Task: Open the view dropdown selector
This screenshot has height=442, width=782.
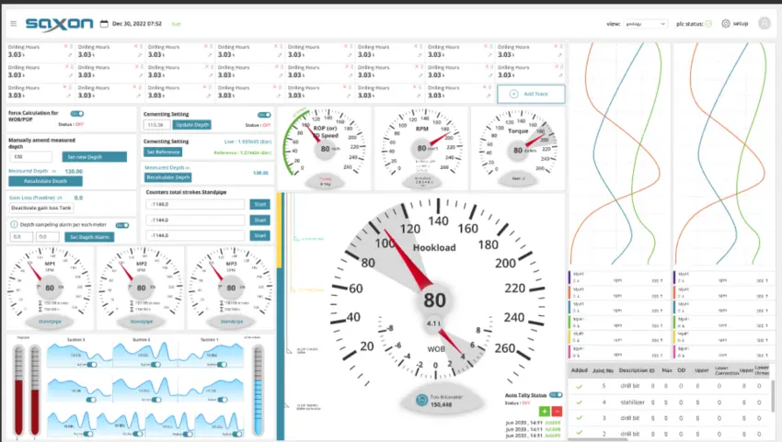Action: click(x=646, y=23)
